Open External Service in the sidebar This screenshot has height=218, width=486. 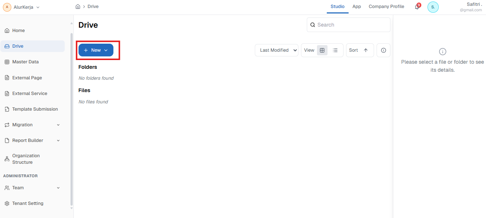pos(33,94)
